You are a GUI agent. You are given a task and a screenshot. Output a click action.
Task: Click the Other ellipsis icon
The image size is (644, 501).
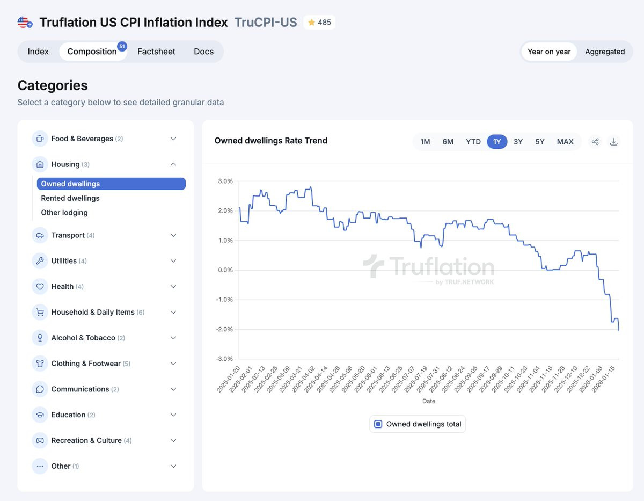tap(40, 466)
